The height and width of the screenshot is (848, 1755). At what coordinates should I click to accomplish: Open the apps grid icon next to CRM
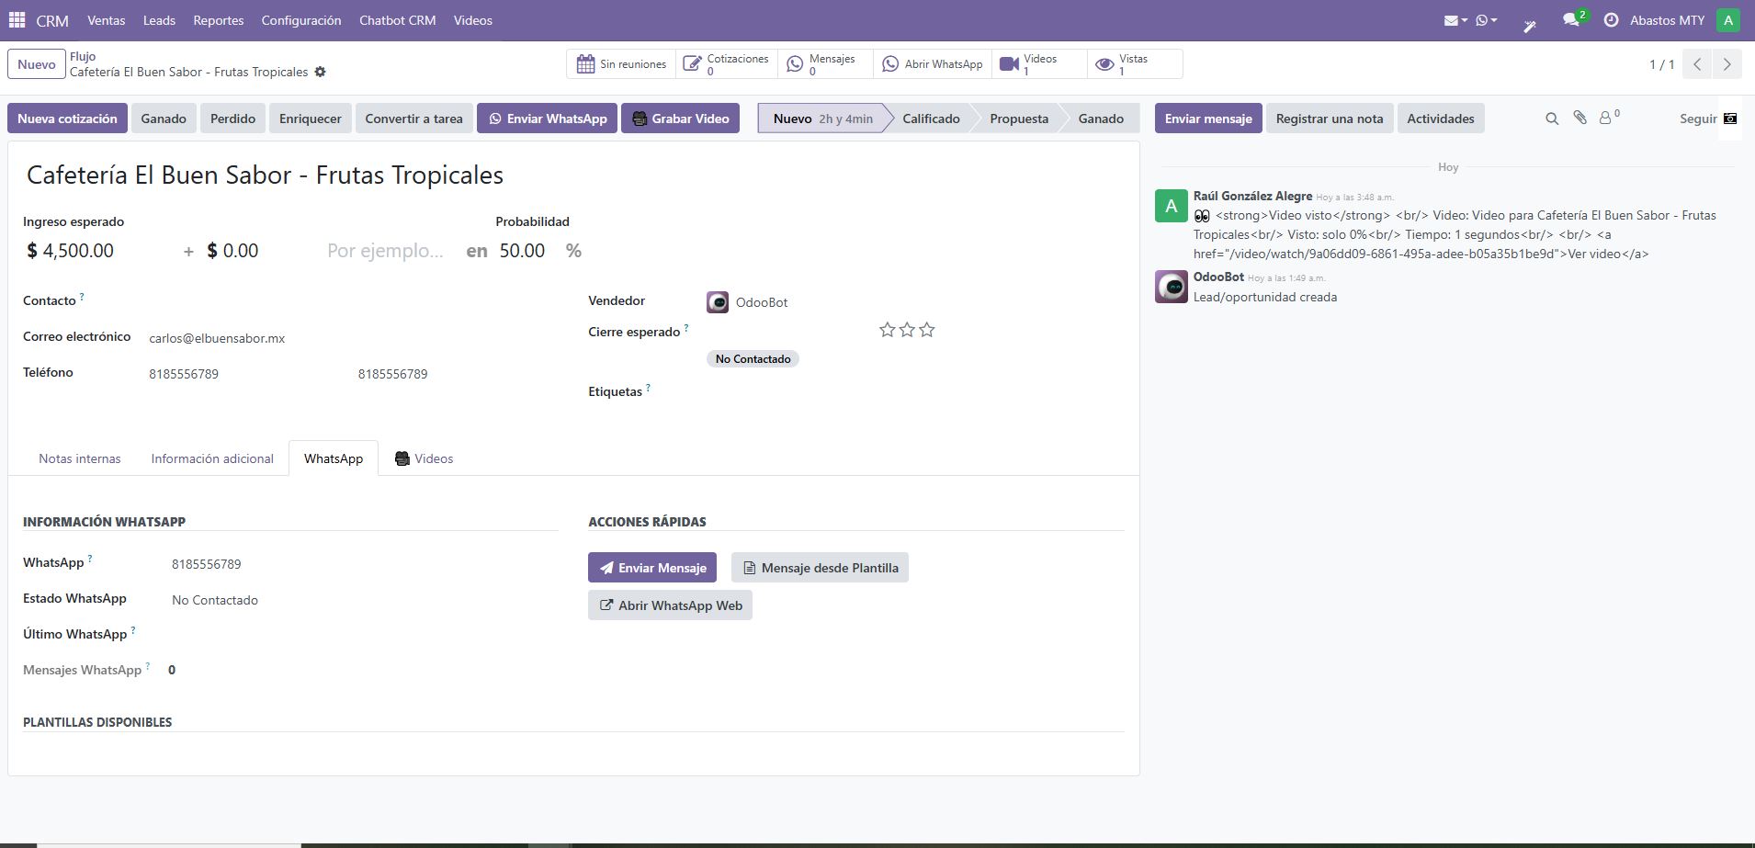pos(16,19)
